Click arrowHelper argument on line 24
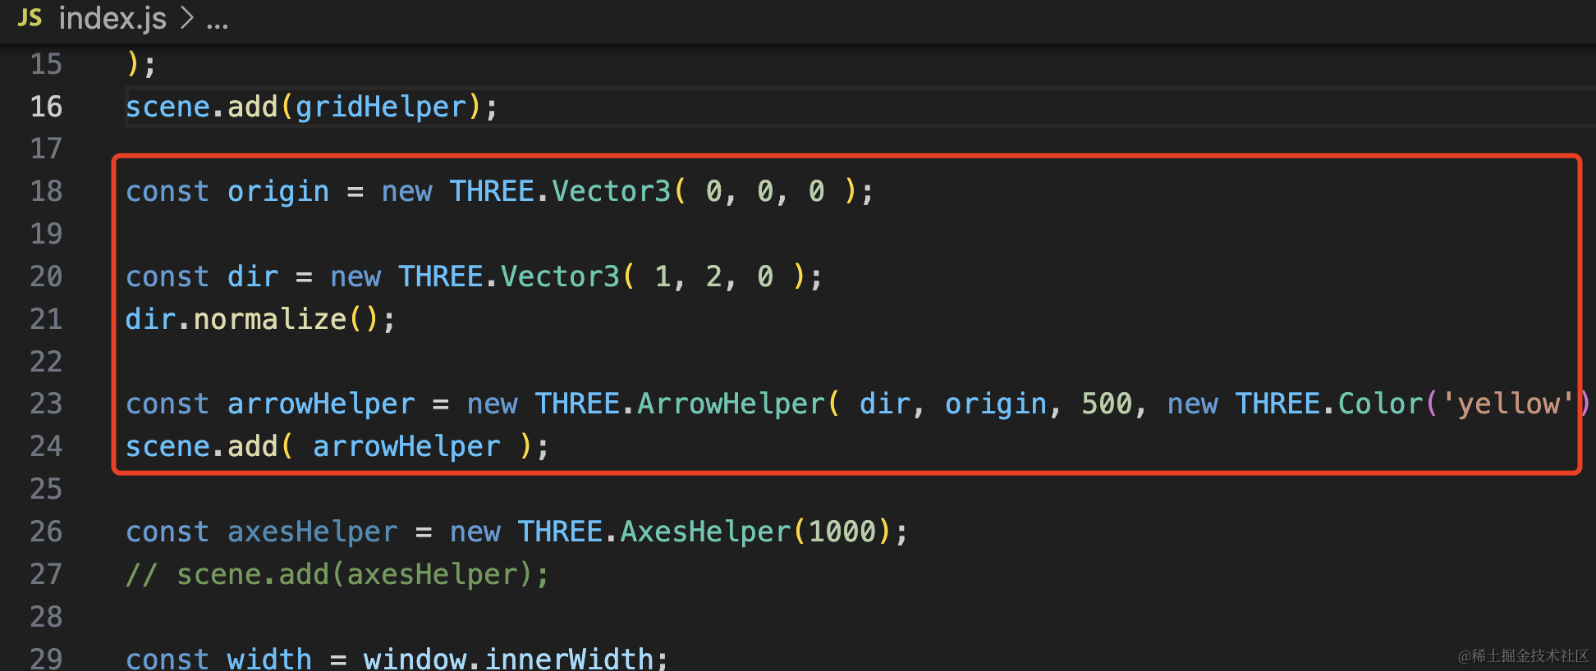Viewport: 1596px width, 671px height. (x=406, y=446)
